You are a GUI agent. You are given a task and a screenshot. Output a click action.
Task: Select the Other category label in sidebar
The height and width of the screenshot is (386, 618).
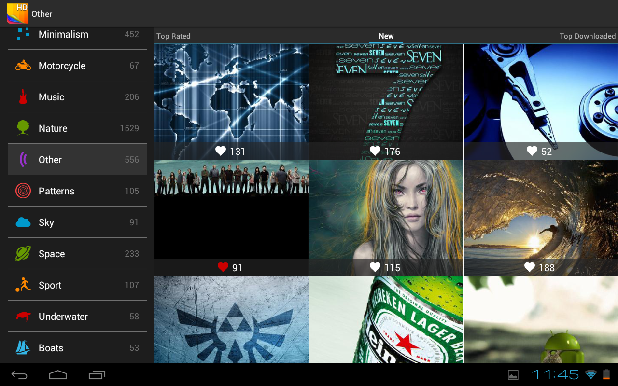[50, 160]
